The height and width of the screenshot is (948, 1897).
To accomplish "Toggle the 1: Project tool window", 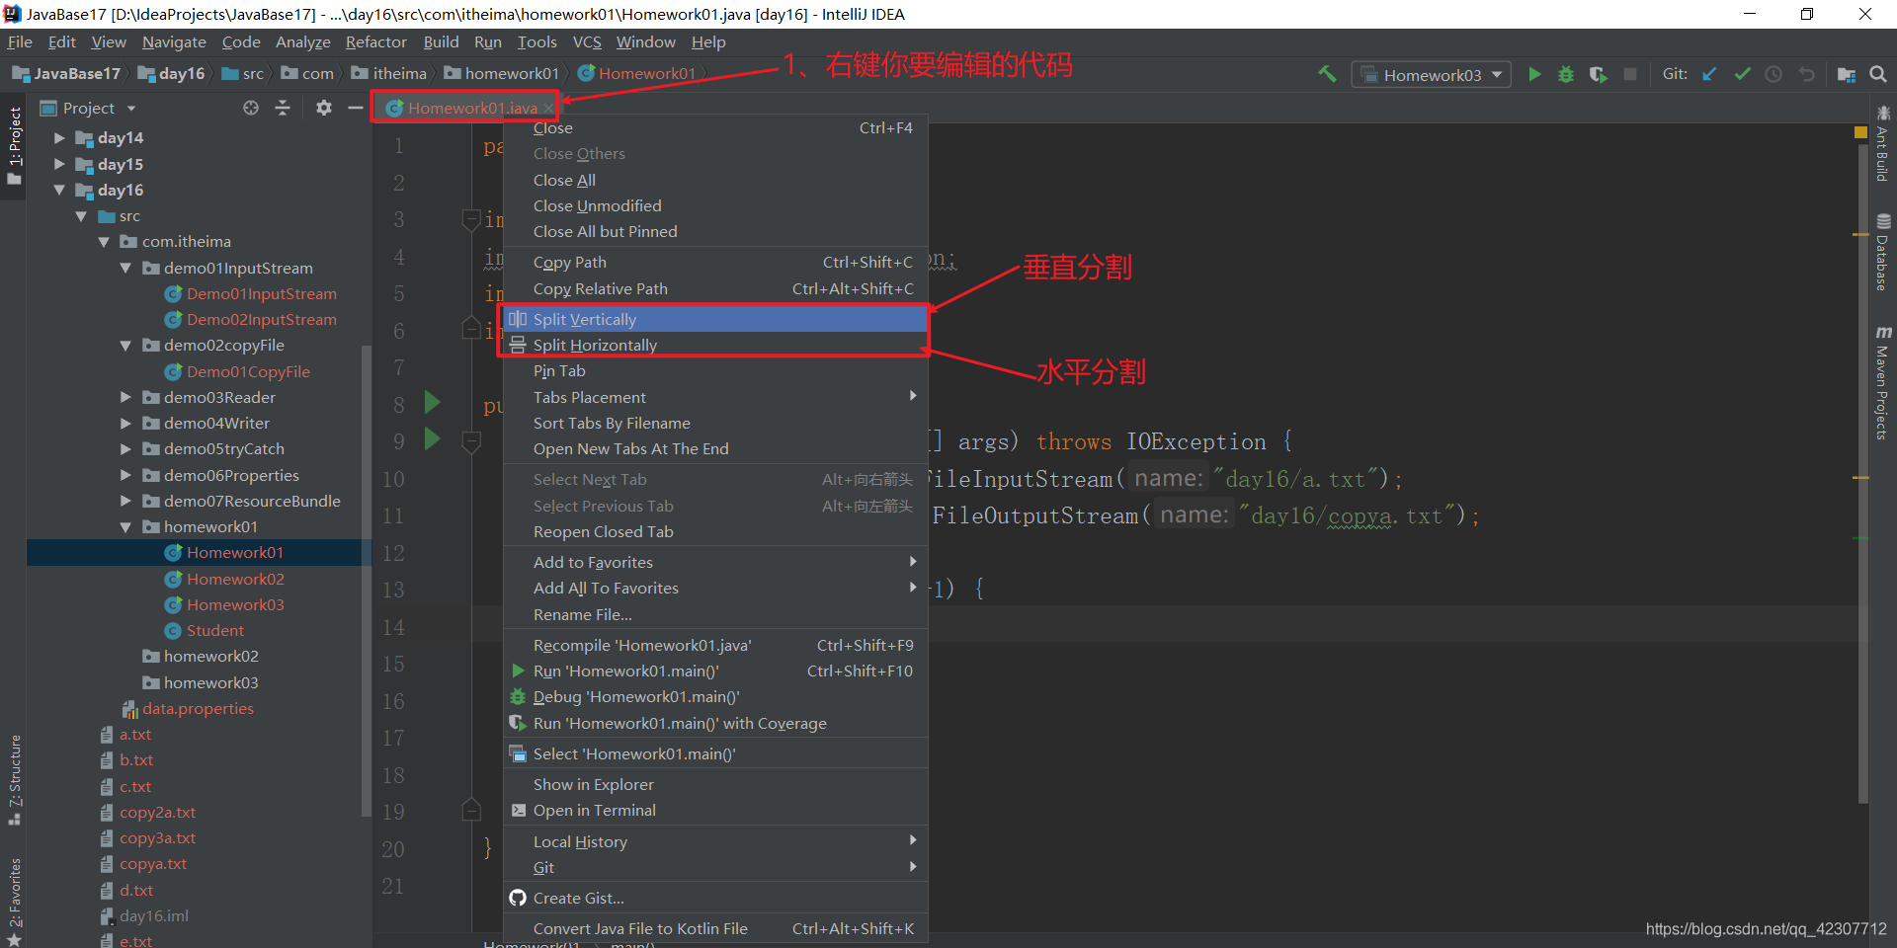I will pyautogui.click(x=14, y=146).
